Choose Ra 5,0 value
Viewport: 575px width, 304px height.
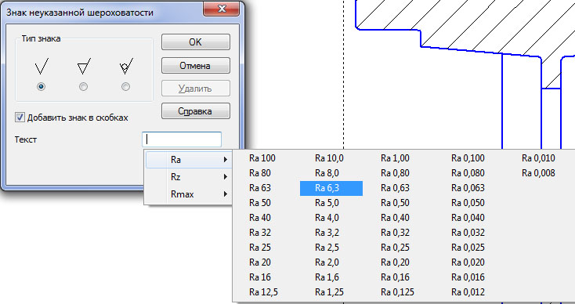click(327, 203)
